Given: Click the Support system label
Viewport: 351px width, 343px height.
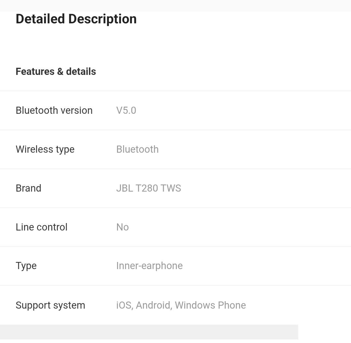Looking at the screenshot, I should [50, 305].
